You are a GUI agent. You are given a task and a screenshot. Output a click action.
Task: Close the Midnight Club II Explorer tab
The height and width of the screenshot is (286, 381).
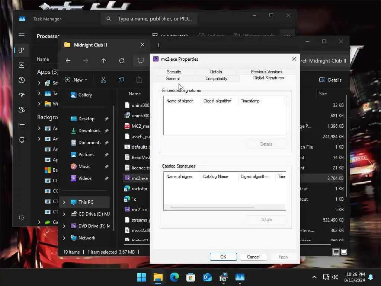pos(143,45)
